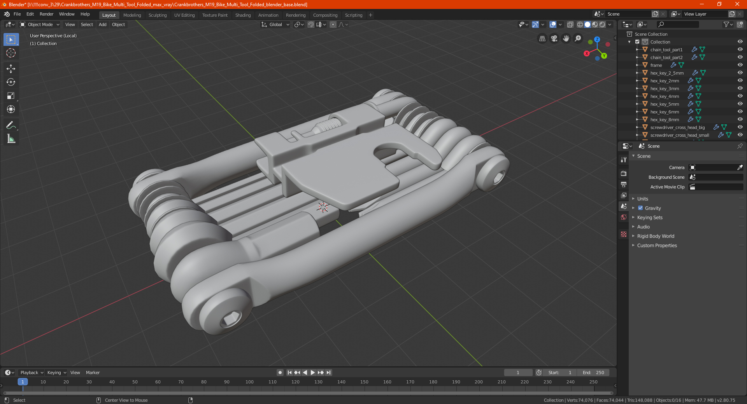Viewport: 747px width, 404px height.
Task: Expand the Audio panel
Action: pos(643,226)
